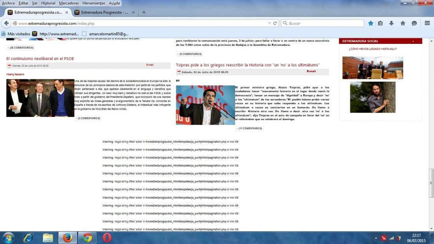
Task: Launch Internet Explorer from the taskbar
Action: point(28,238)
